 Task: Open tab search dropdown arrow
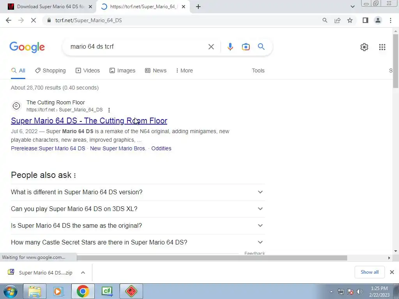tap(352, 7)
